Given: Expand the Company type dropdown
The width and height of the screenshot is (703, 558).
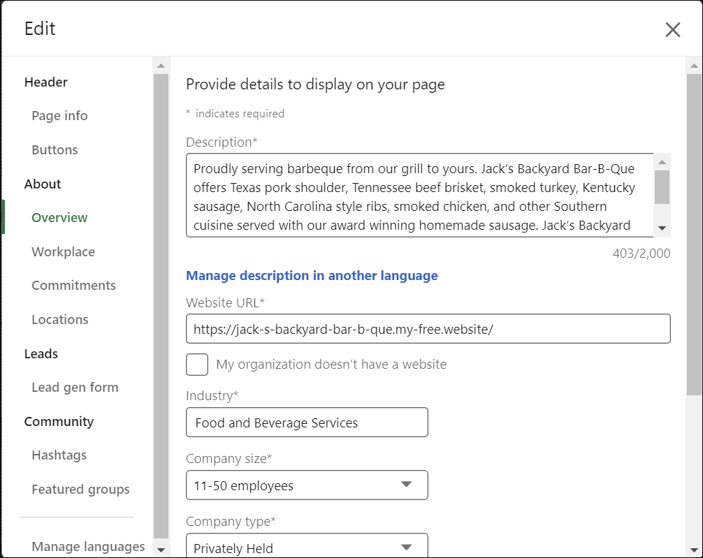Looking at the screenshot, I should pos(307,545).
